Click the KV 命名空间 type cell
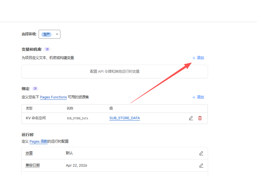 (36, 118)
